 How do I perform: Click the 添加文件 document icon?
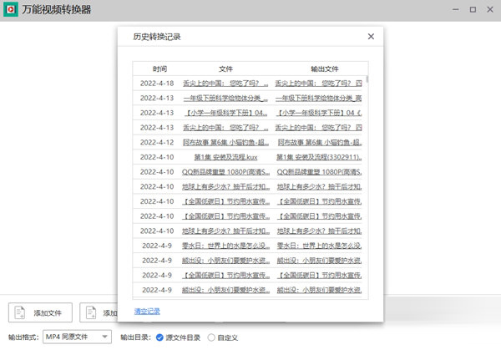20,312
